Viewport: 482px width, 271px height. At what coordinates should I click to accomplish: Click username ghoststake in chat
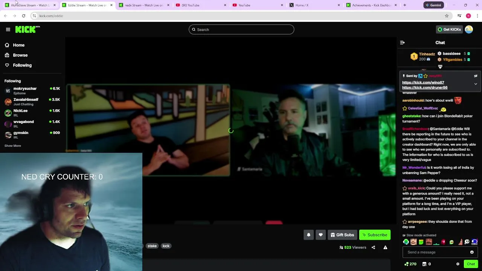[411, 116]
